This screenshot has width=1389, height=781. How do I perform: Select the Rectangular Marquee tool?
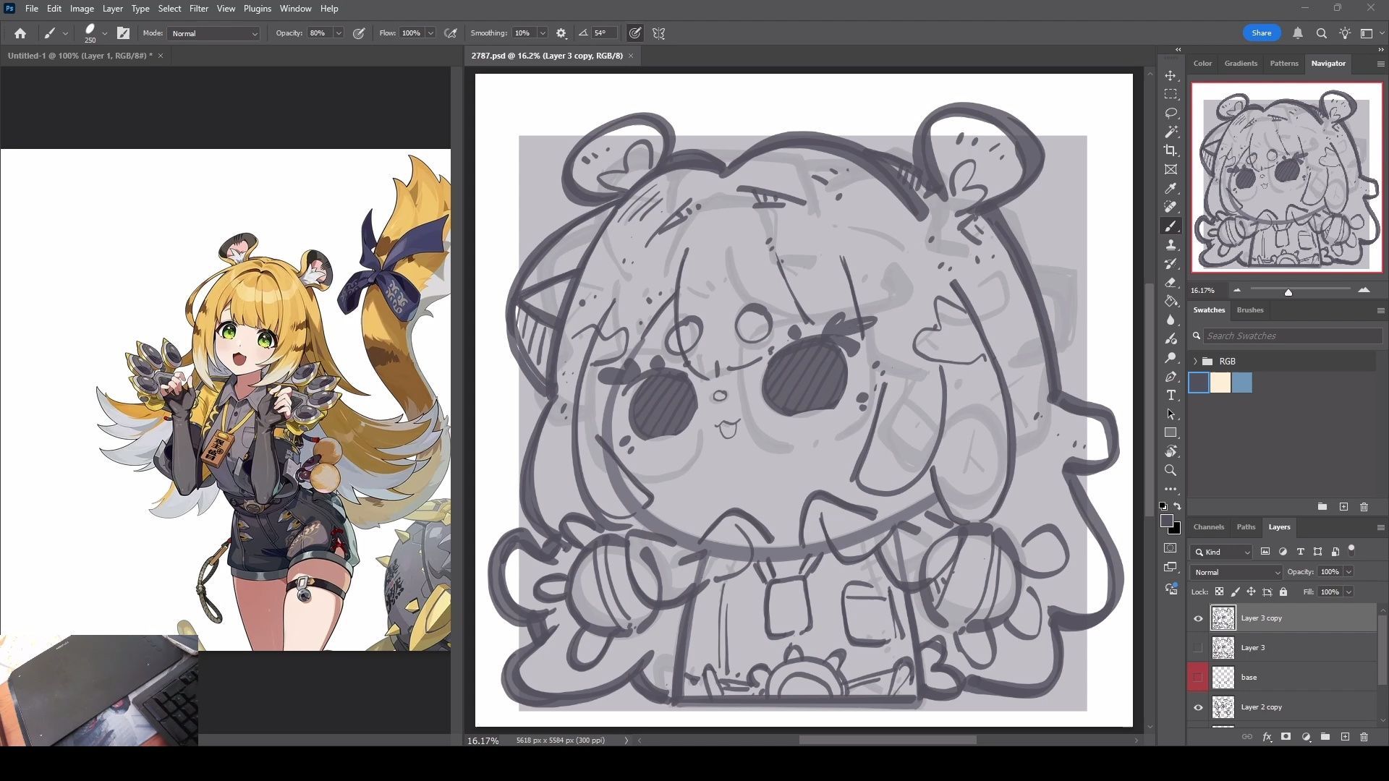tap(1171, 95)
